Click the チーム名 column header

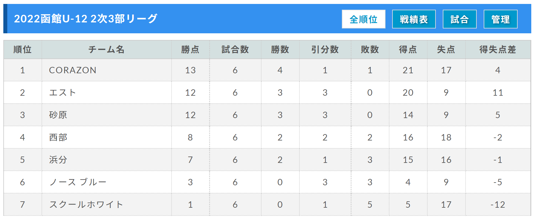pyautogui.click(x=106, y=49)
